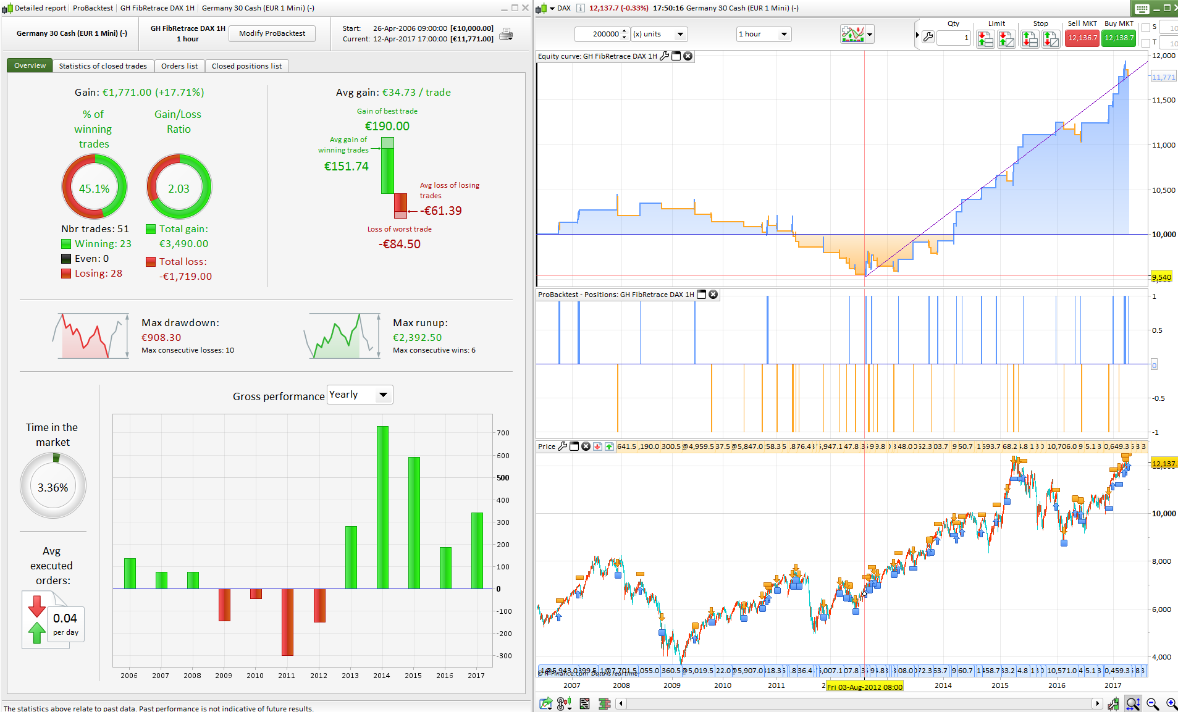The width and height of the screenshot is (1178, 712).
Task: Move Price panel up with green arrow
Action: [x=609, y=446]
